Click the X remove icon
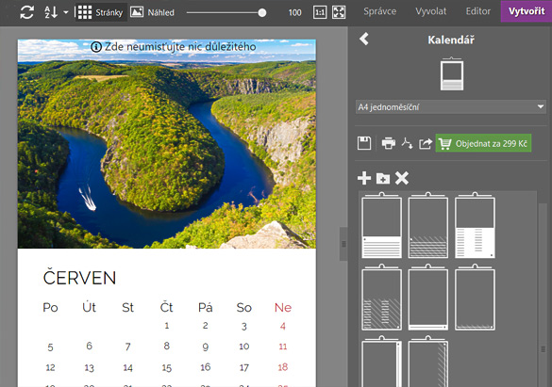552x387 pixels. (402, 178)
